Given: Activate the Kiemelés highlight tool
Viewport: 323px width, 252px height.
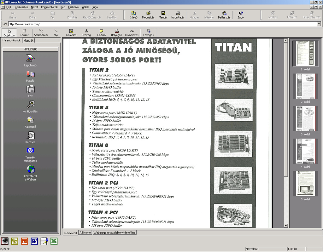Looking at the screenshot, I should pos(71,33).
